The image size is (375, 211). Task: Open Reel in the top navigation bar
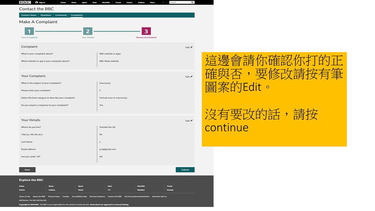[94, 3]
